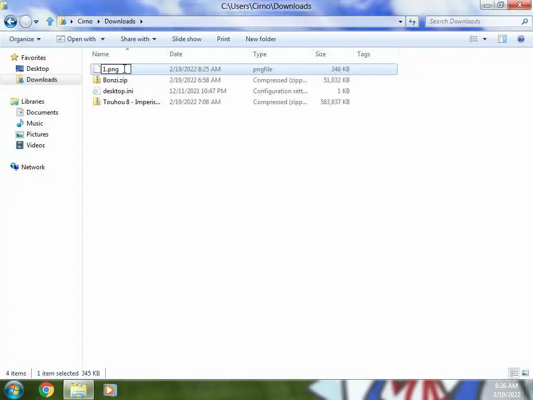533x400 pixels.
Task: Select Favorites in the navigation pane
Action: 33,58
